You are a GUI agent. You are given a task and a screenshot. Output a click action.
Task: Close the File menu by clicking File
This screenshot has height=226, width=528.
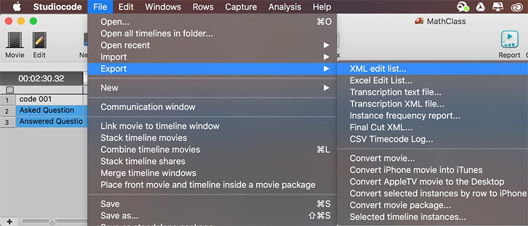click(x=100, y=7)
